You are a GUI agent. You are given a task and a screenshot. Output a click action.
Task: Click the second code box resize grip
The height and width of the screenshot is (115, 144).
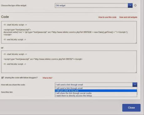coord(136,72)
